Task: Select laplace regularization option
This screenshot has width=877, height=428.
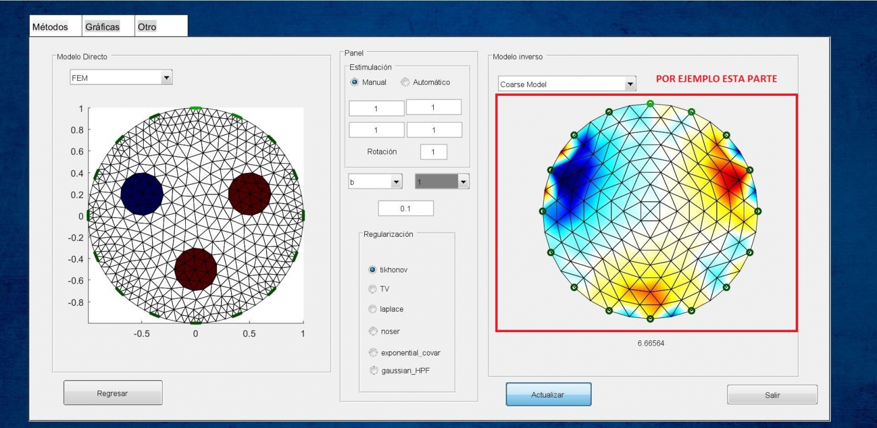Action: click(x=372, y=309)
